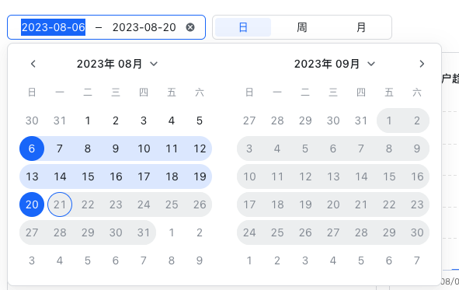459x290 pixels.
Task: Select August 17 in highlighted range
Action: (x=144, y=176)
